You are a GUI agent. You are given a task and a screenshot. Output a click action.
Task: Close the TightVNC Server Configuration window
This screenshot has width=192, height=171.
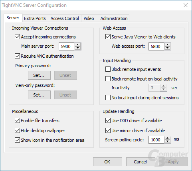[186, 5]
